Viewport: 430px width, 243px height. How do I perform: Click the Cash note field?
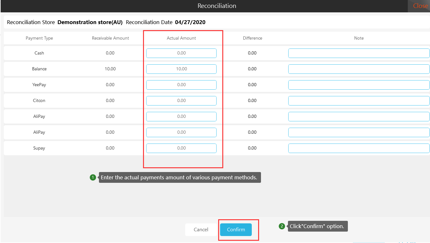359,53
